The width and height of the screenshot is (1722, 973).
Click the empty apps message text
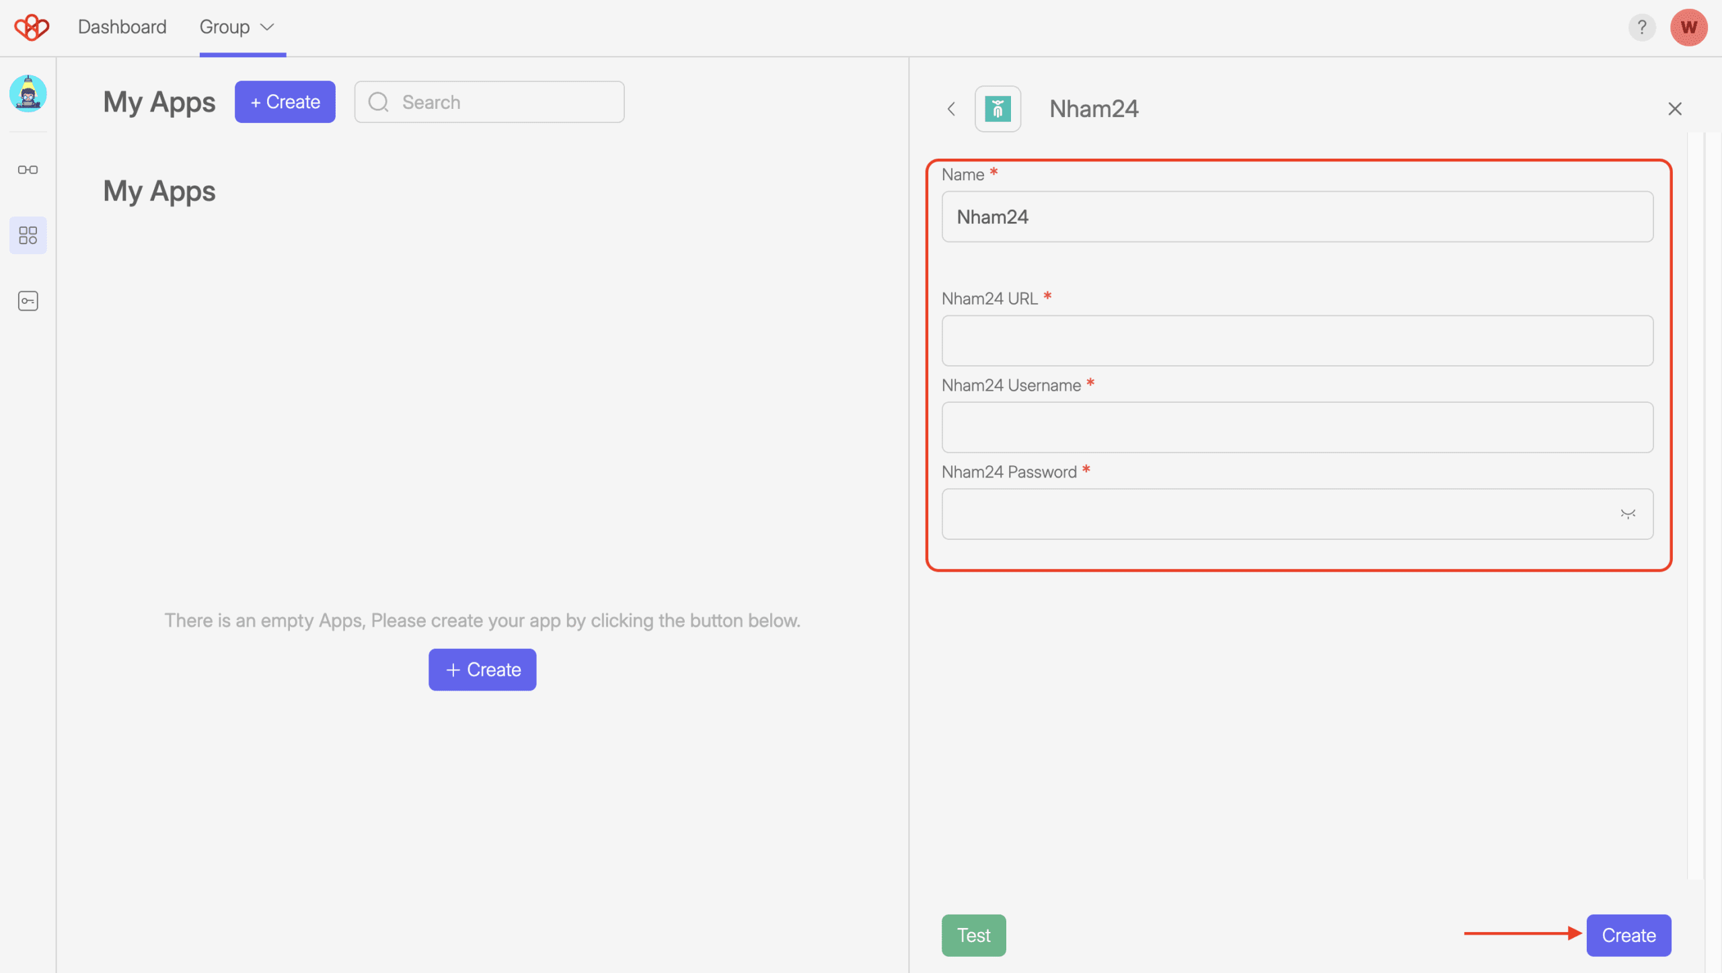[482, 620]
